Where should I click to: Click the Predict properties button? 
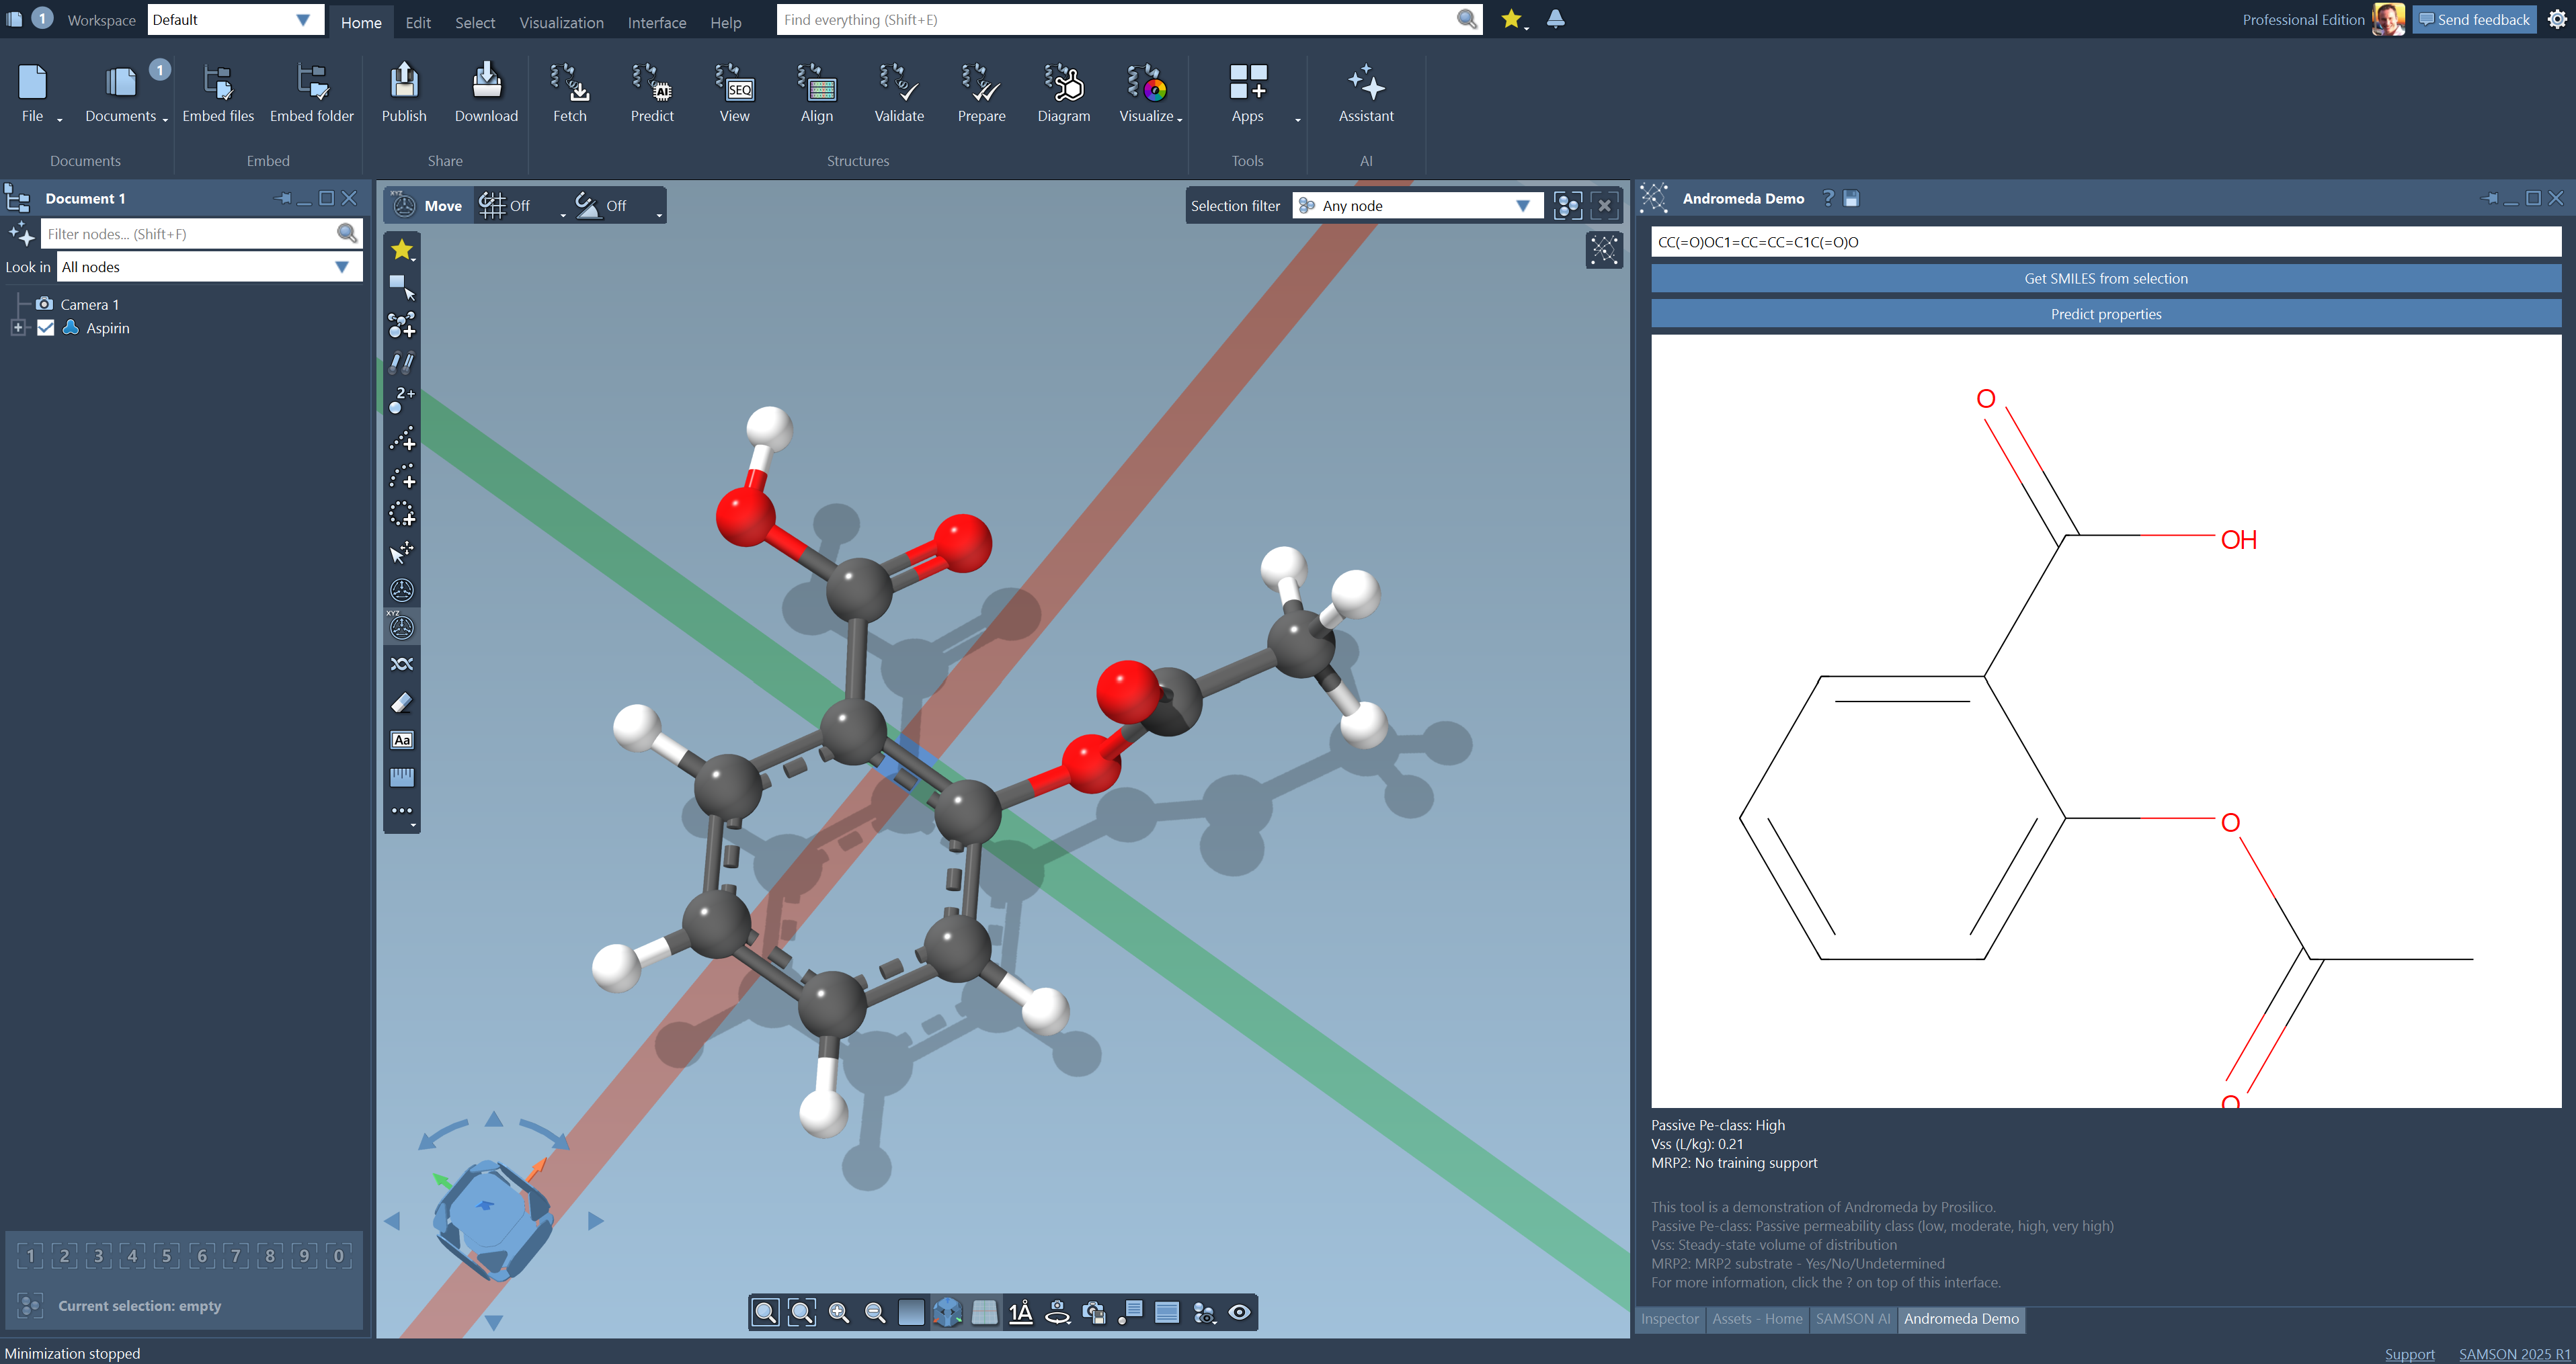click(2105, 314)
